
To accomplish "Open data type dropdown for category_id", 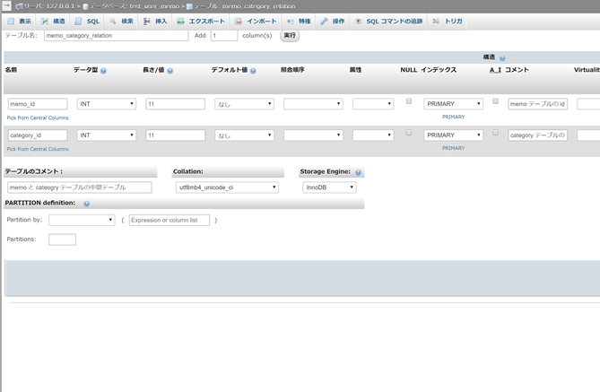I will pyautogui.click(x=107, y=135).
